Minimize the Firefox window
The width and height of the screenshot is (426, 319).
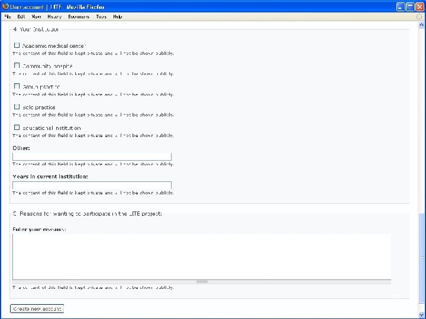401,7
